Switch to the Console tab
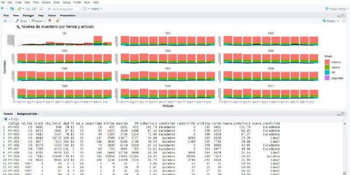 [8, 114]
